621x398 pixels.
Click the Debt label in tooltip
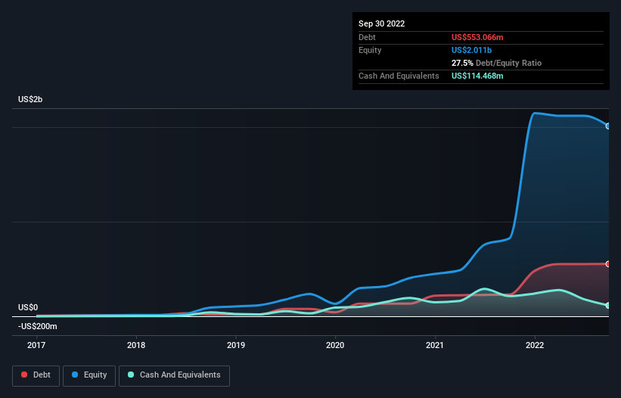(367, 37)
